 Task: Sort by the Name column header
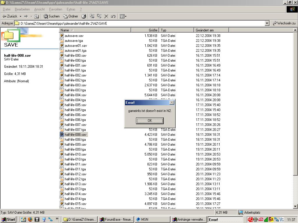95,30
